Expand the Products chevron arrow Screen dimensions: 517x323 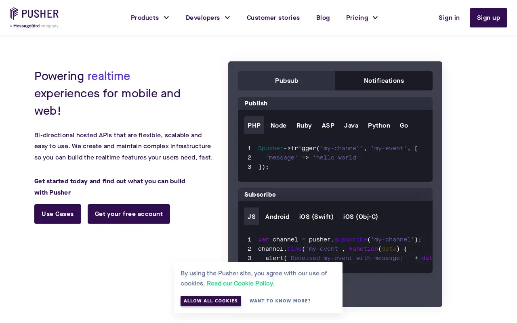[x=166, y=18]
